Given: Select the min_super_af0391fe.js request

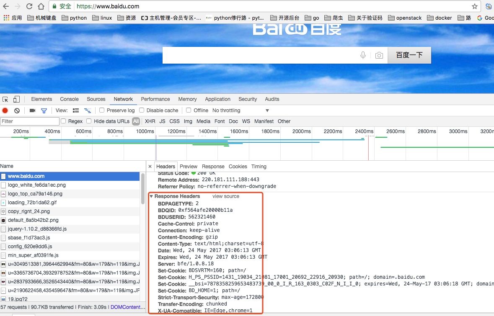Looking at the screenshot, I should [70, 256].
